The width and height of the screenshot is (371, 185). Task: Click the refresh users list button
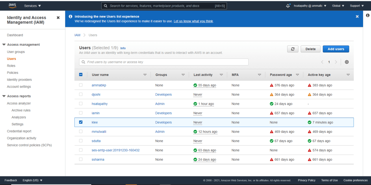click(293, 49)
